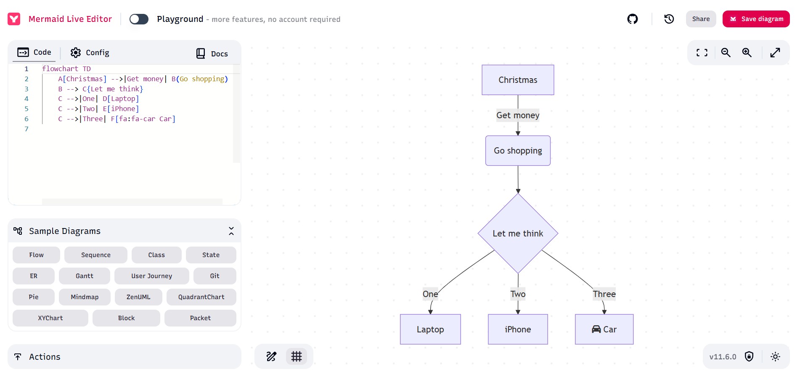Viewport: 800px width, 377px height.
Task: Load the Packet sample diagram
Action: tap(200, 318)
